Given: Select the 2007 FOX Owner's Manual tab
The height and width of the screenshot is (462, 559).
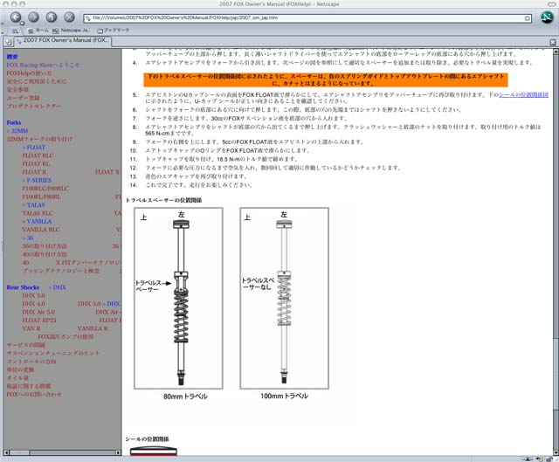Looking at the screenshot, I should (x=63, y=40).
